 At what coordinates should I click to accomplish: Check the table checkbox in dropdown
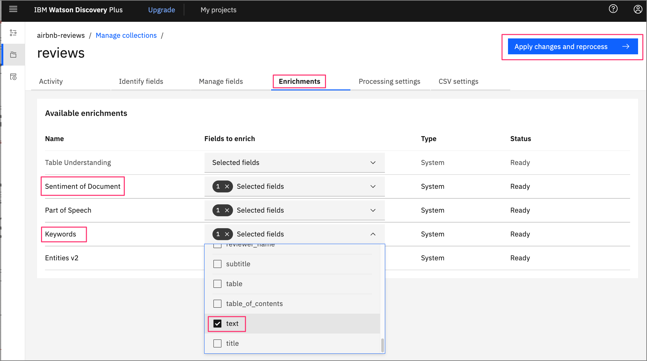click(217, 283)
